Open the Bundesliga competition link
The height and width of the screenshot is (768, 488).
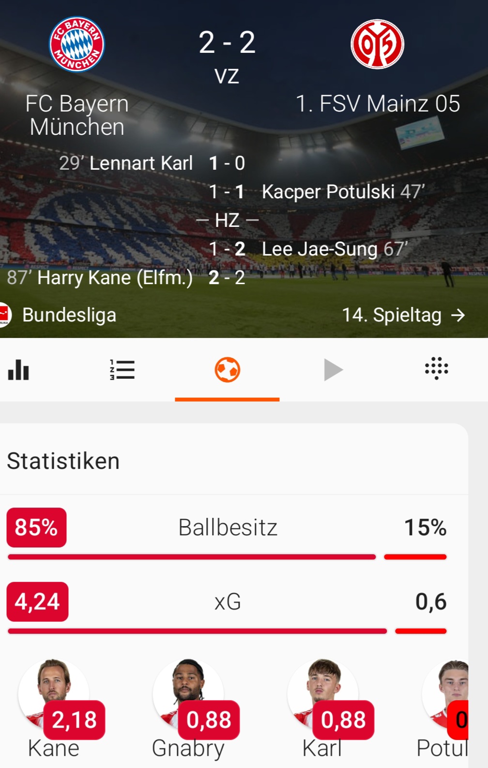click(69, 315)
